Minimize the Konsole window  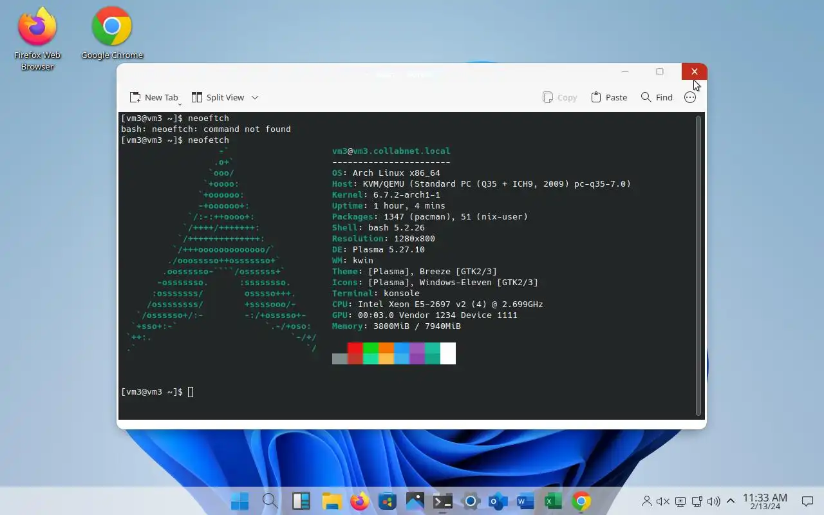point(625,71)
